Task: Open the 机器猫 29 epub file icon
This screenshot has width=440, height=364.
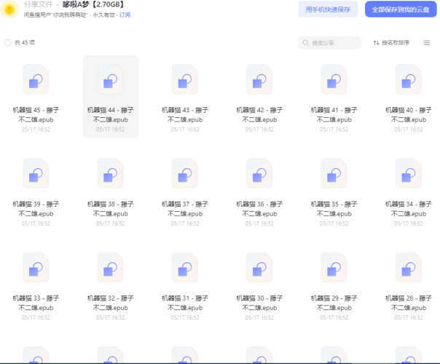Action: [x=334, y=267]
